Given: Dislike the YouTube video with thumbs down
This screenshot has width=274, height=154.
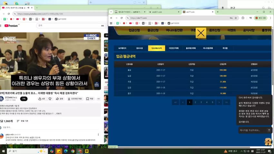Looking at the screenshot, I should 50,99.
